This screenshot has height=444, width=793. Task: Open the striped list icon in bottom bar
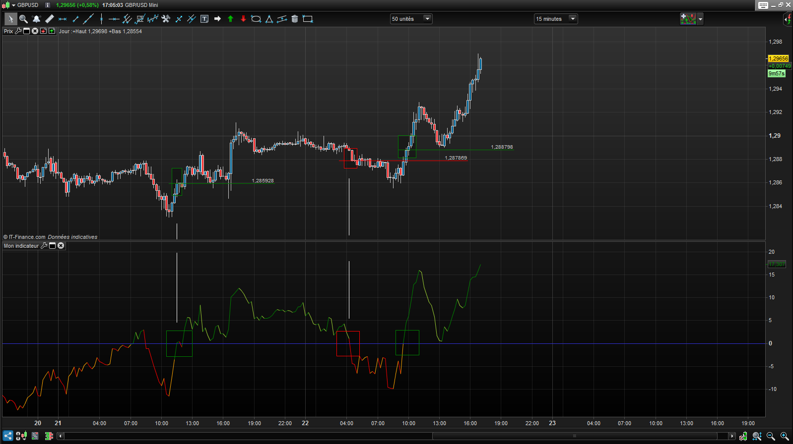pos(35,436)
